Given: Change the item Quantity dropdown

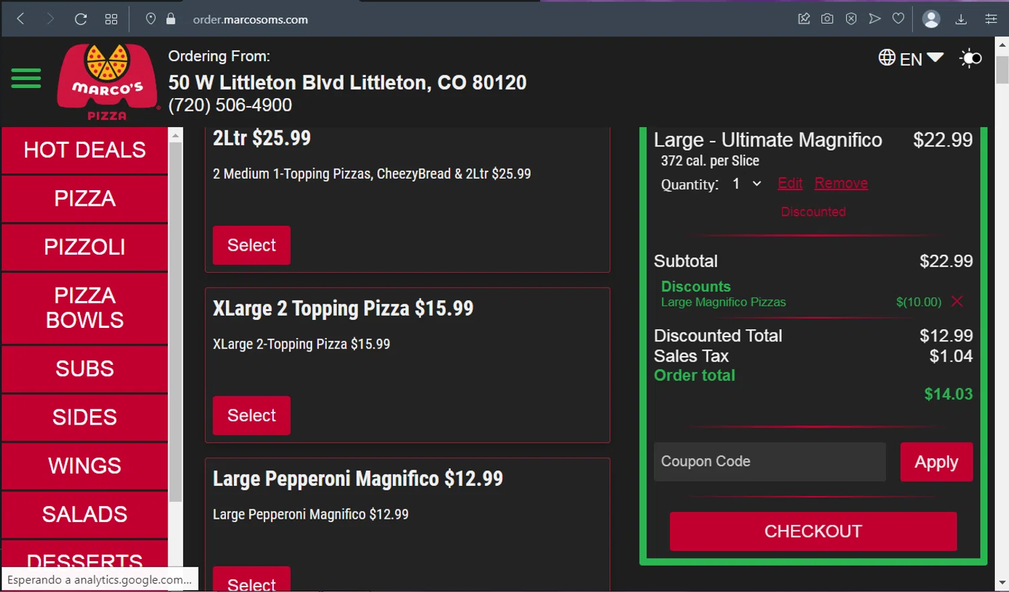Looking at the screenshot, I should pyautogui.click(x=747, y=183).
